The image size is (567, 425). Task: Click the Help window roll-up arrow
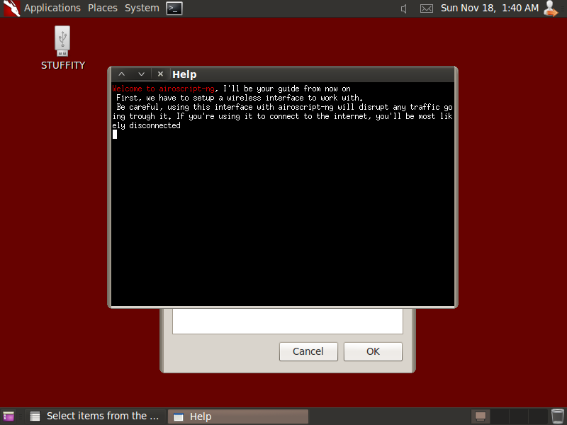(x=121, y=74)
